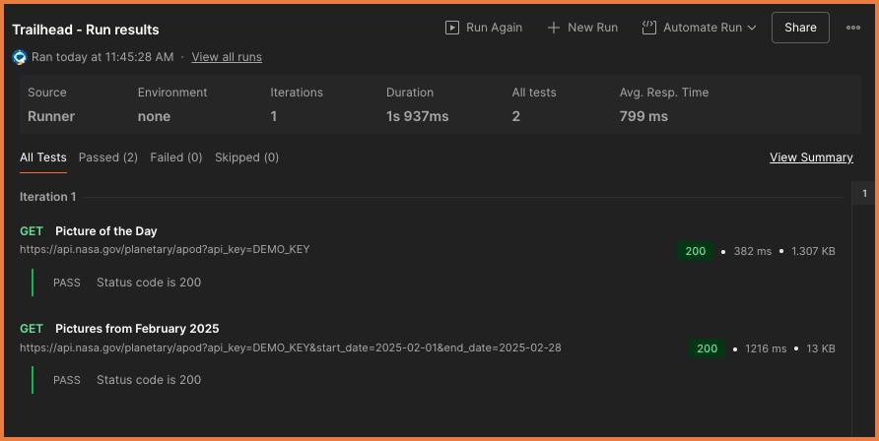Open the Pictures from February 2025 request
Viewport: 879px width, 441px height.
coord(137,329)
